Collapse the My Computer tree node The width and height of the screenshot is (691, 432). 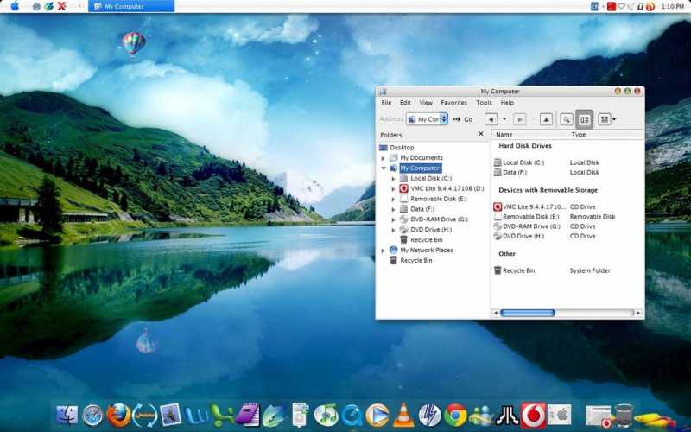(384, 168)
